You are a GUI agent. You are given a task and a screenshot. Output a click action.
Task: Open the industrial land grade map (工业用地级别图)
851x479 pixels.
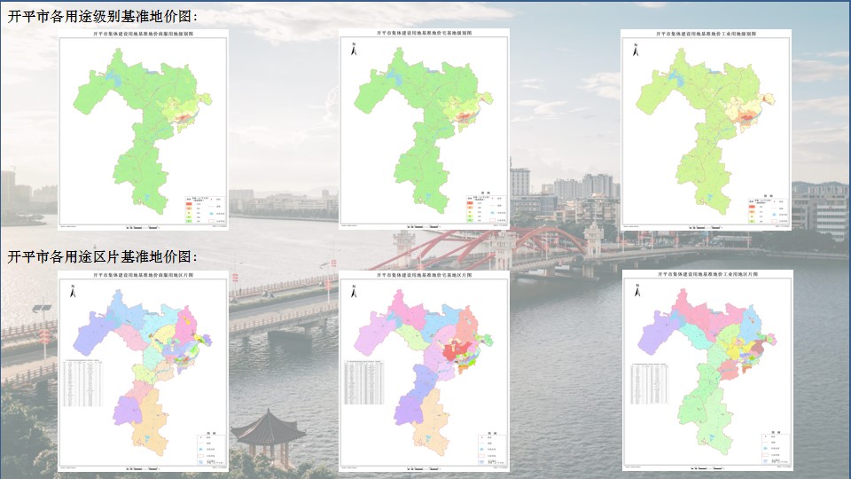coord(705,129)
